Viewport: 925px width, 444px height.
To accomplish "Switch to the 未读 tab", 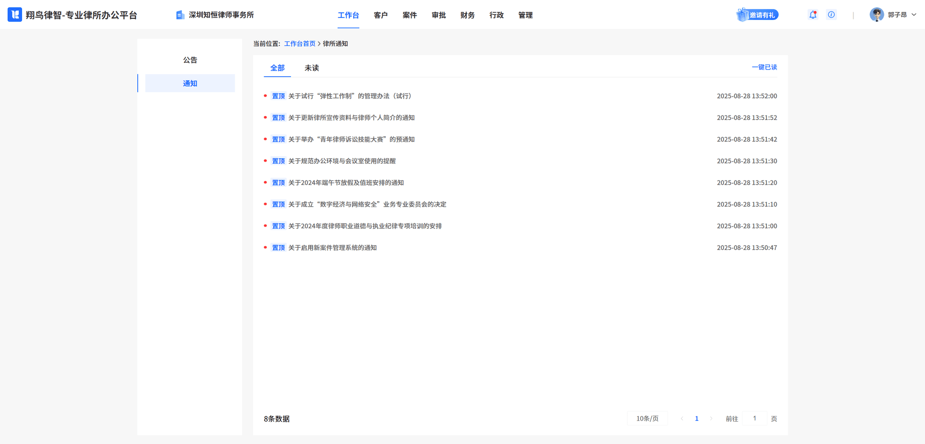I will click(x=312, y=68).
